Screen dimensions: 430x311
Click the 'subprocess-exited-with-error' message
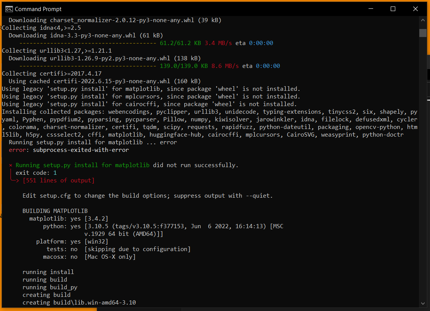click(x=81, y=150)
